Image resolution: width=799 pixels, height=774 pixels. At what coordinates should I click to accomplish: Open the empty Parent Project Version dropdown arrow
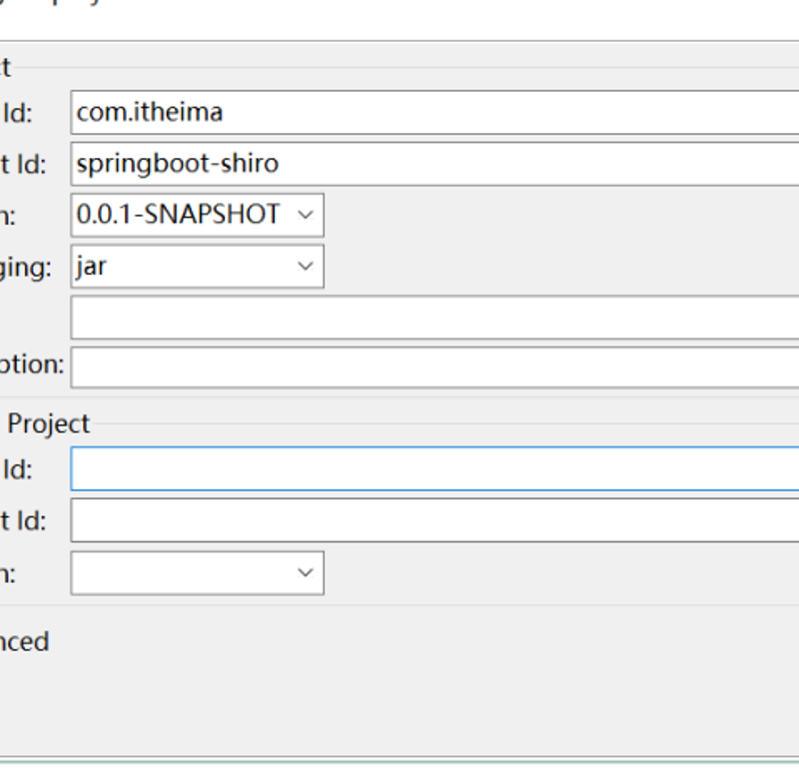(x=306, y=572)
